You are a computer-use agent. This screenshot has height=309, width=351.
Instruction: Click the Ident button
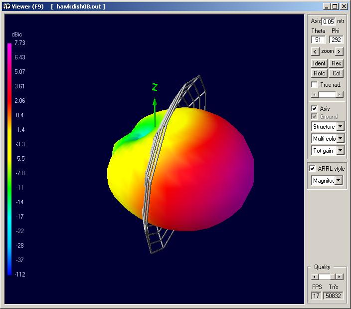pos(319,63)
